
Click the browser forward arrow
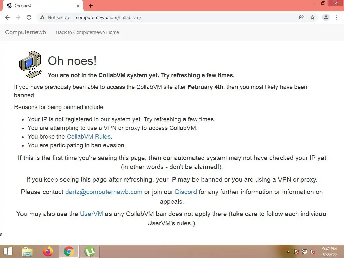click(18, 17)
